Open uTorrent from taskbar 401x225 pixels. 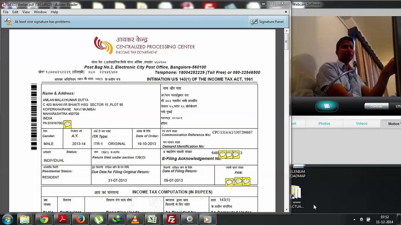[99, 219]
